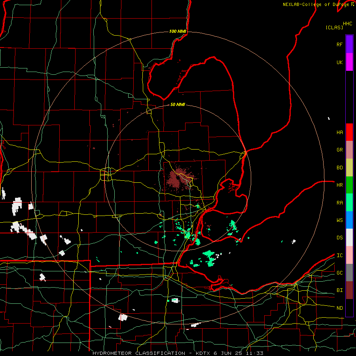Click the RF legend label

[339, 44]
